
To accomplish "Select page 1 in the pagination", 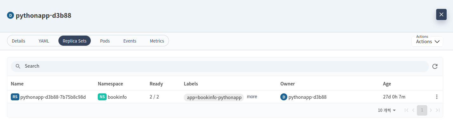I will coord(422,110).
